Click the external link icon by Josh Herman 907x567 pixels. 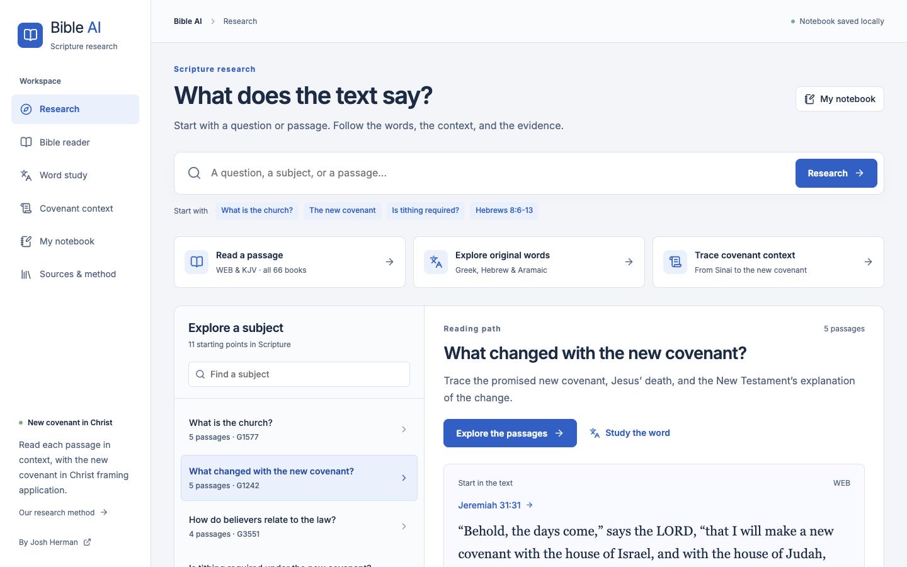pyautogui.click(x=88, y=542)
